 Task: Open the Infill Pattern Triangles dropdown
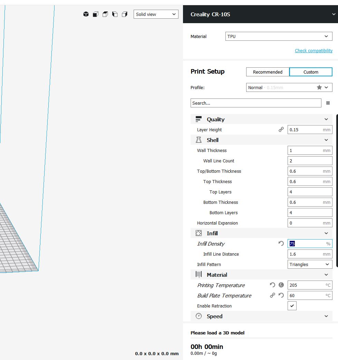pos(310,264)
